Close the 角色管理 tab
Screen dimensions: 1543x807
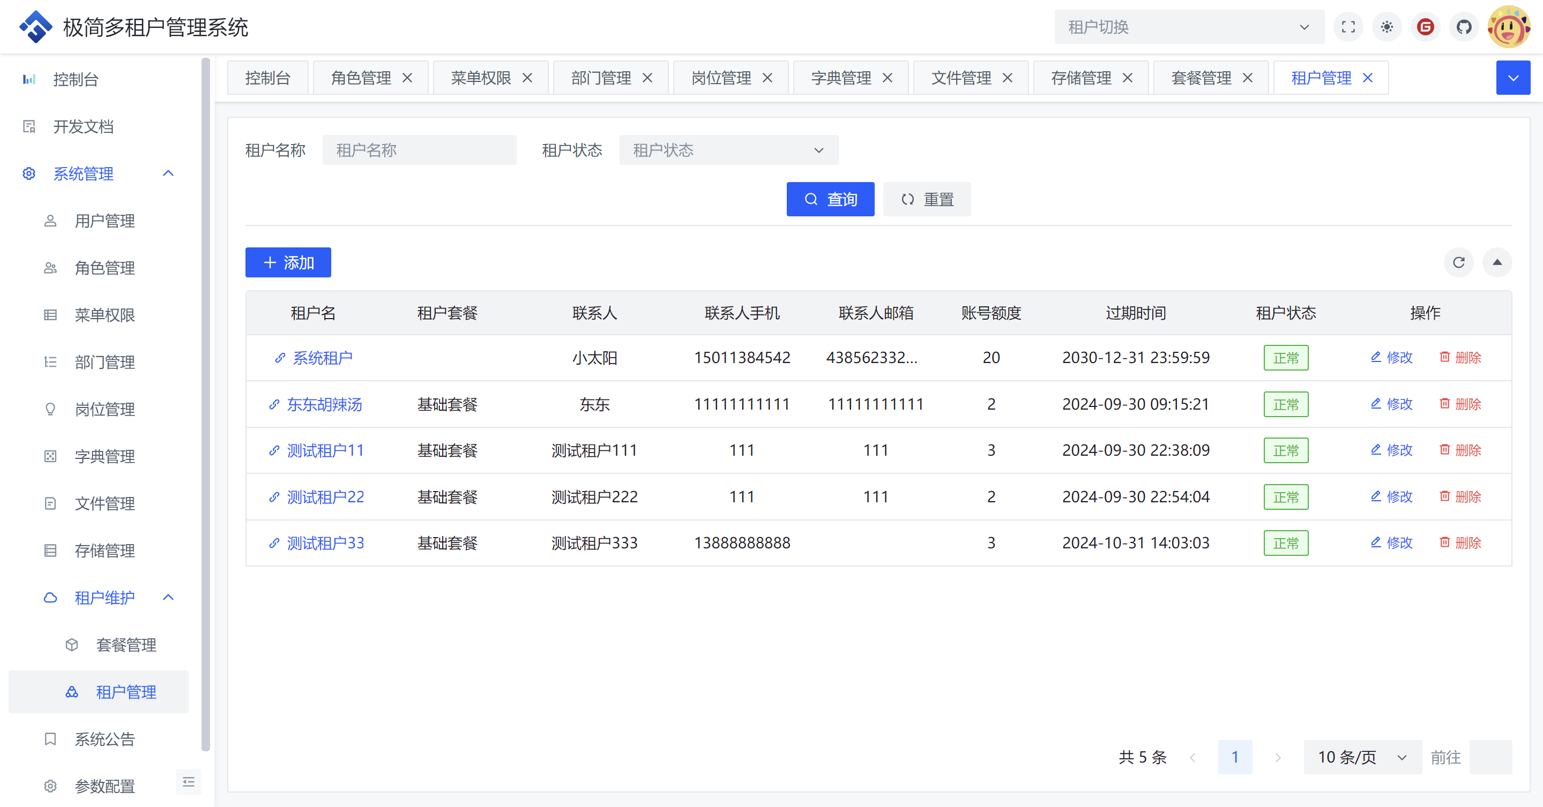[407, 78]
